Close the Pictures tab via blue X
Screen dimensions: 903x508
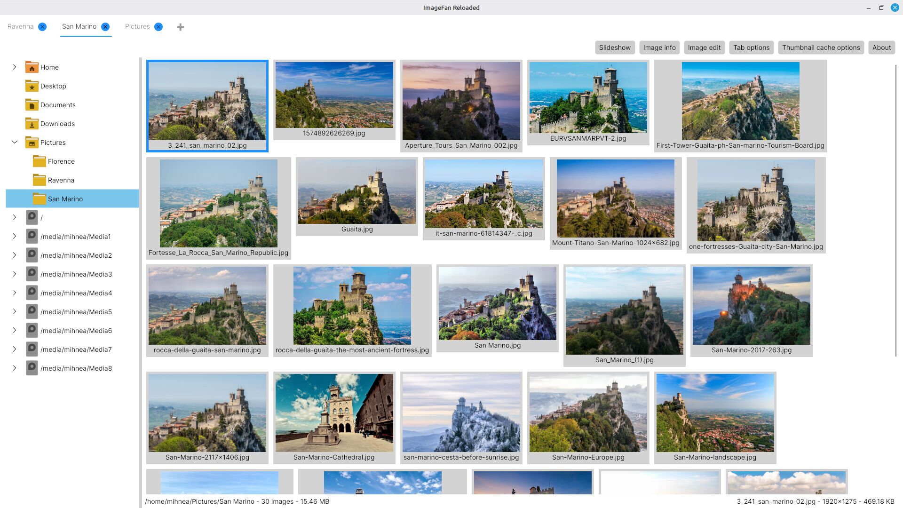[158, 27]
